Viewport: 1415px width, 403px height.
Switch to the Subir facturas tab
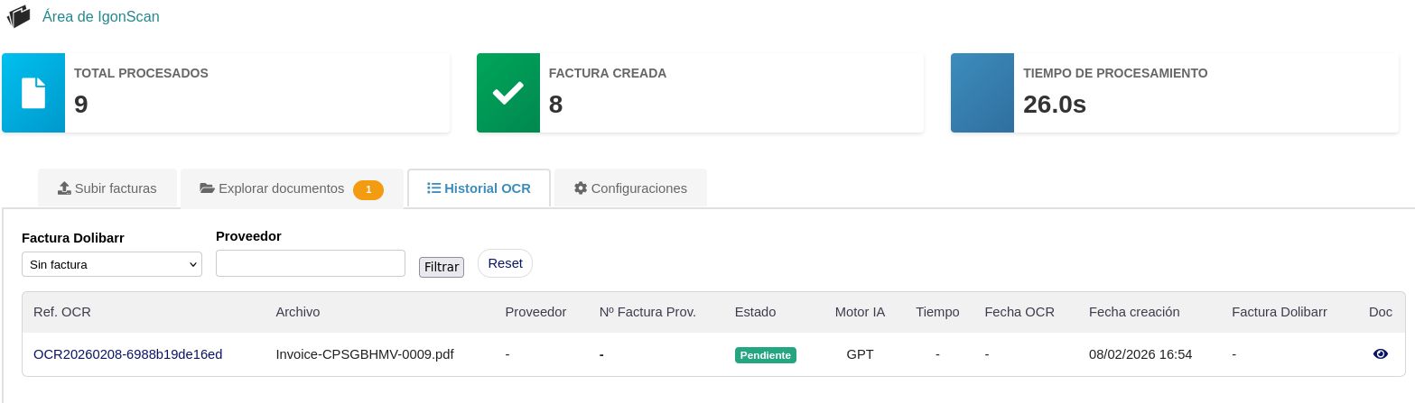pyautogui.click(x=107, y=188)
